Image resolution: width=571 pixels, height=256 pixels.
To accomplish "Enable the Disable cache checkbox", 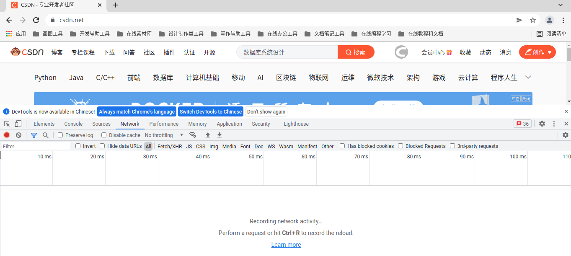I will (103, 135).
